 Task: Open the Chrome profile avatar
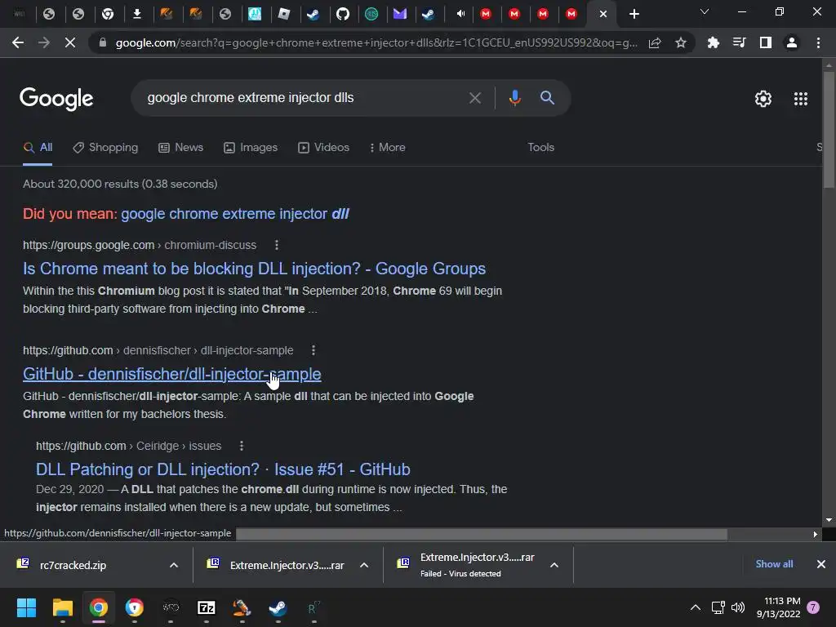pos(792,42)
